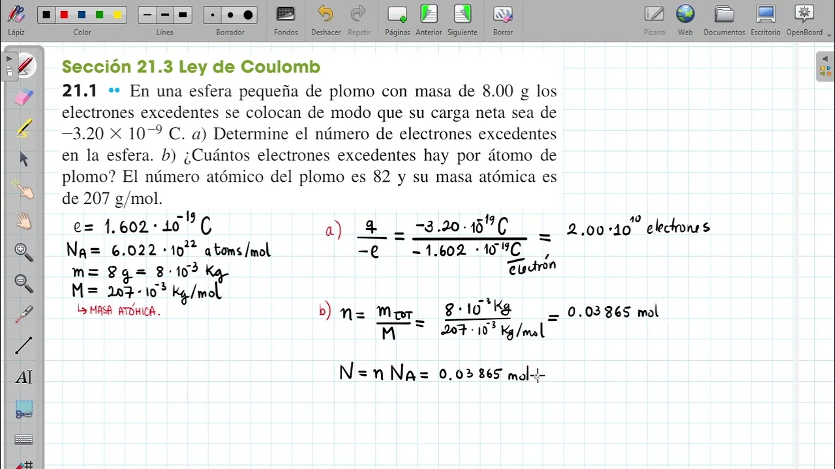Click the Avogadro number line N_A = 6.022

(168, 249)
